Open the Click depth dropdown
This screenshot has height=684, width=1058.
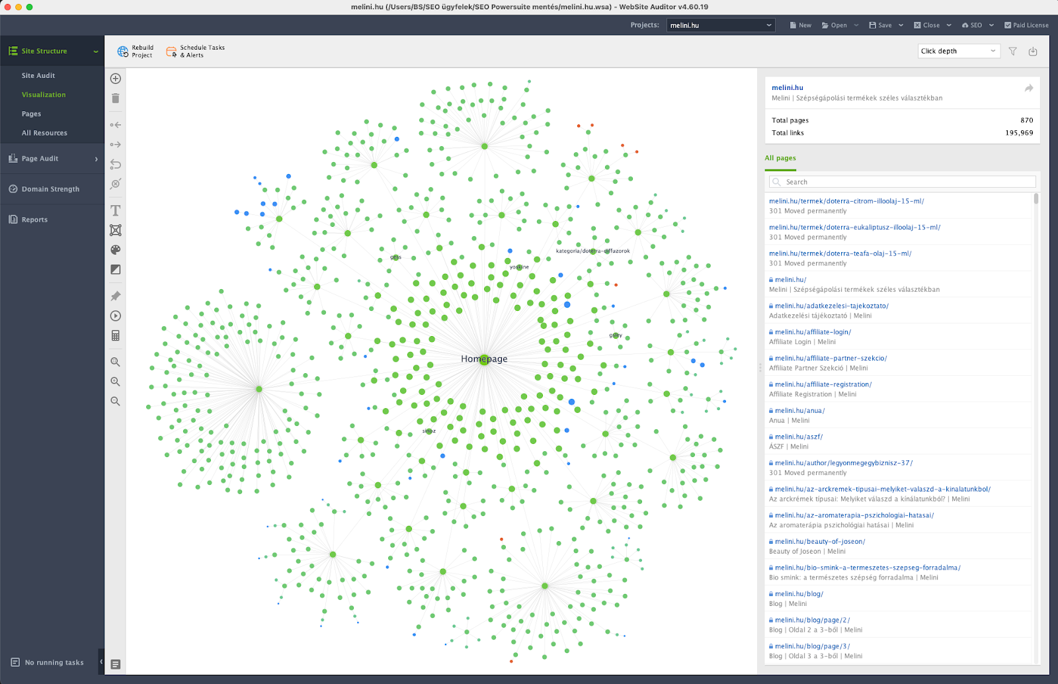point(959,51)
